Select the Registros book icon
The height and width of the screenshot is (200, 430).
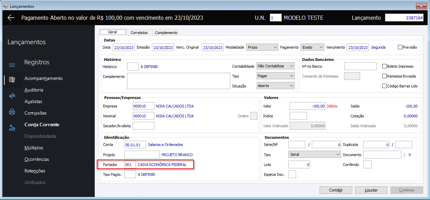12,80
